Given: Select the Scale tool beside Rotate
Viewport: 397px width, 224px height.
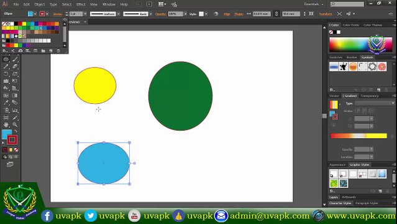Looking at the screenshot, I should click(x=15, y=74).
